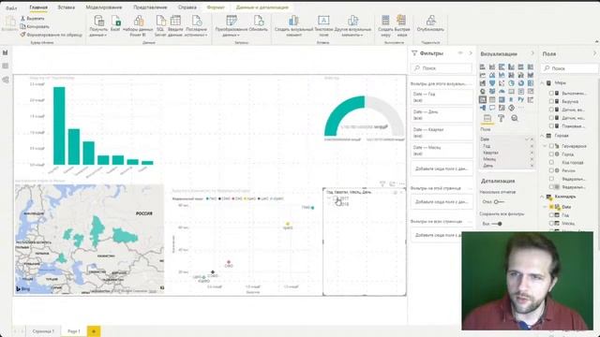600x337 pixels.
Task: Tick the Город field checkbox
Action: [x=551, y=154]
